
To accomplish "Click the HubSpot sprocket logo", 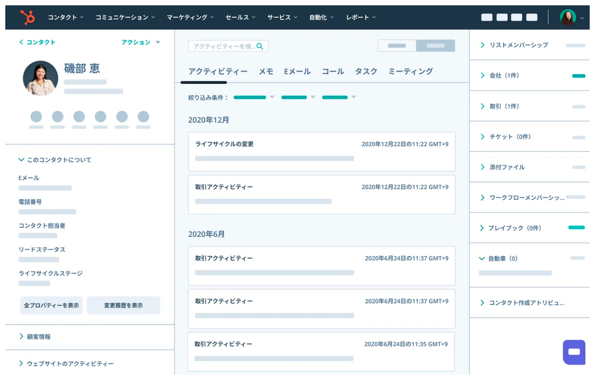I will [x=27, y=17].
